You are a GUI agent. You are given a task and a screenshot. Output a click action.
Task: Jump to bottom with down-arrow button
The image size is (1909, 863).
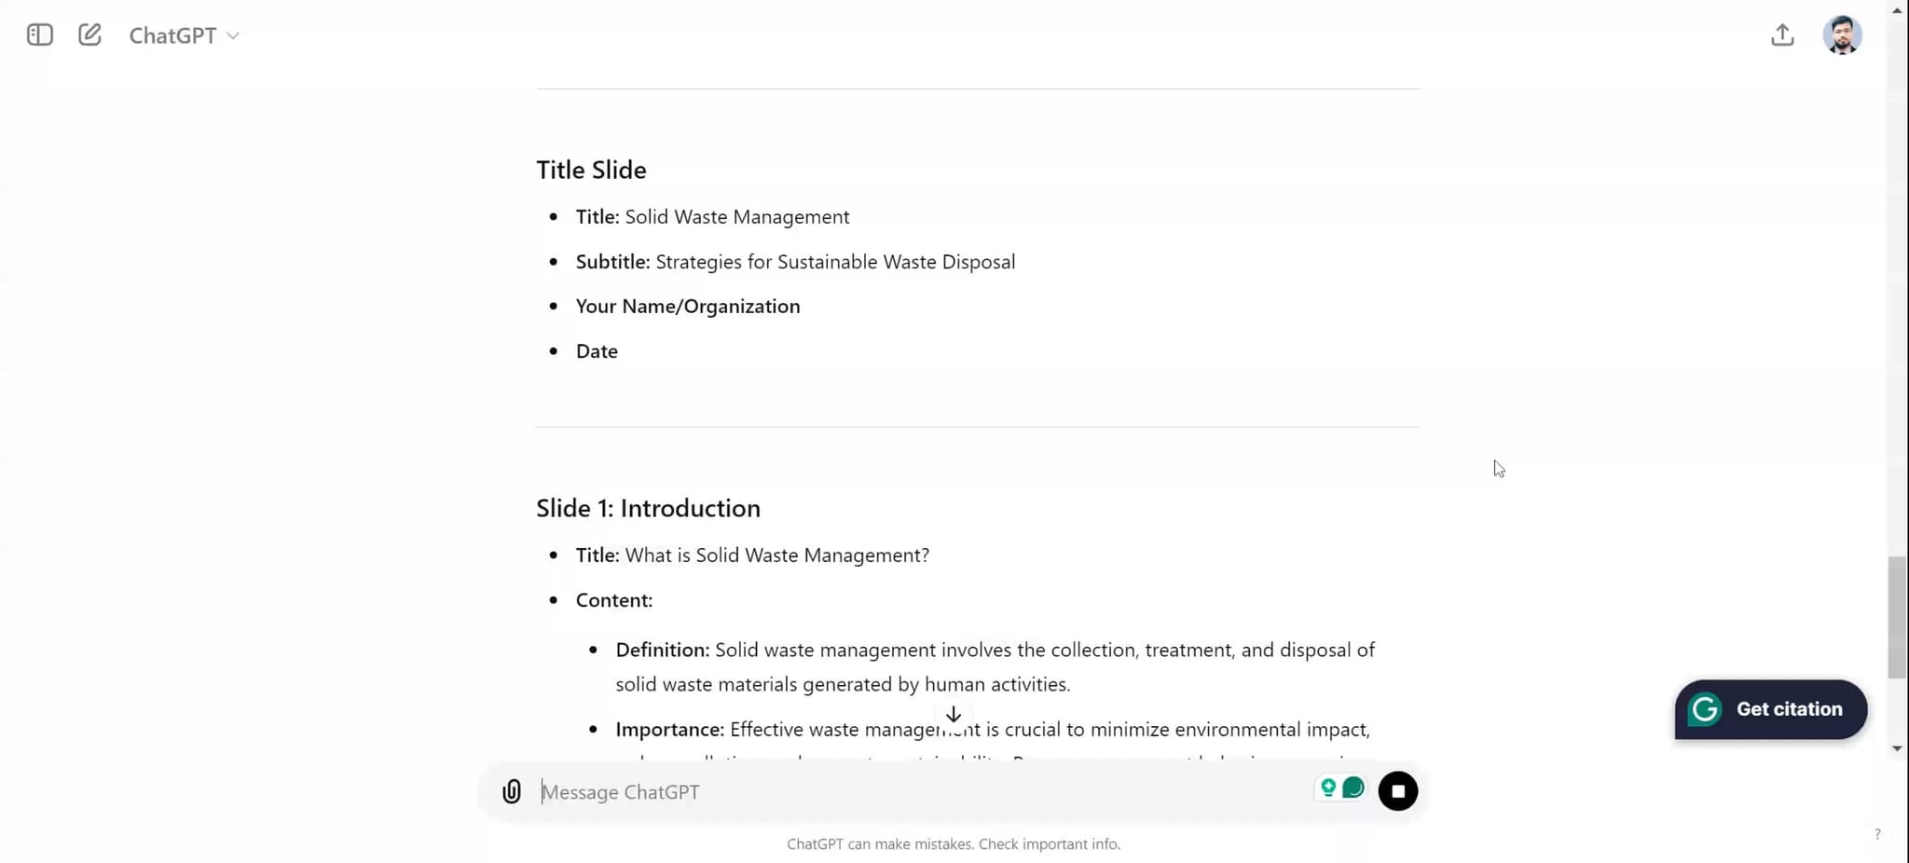pyautogui.click(x=954, y=715)
